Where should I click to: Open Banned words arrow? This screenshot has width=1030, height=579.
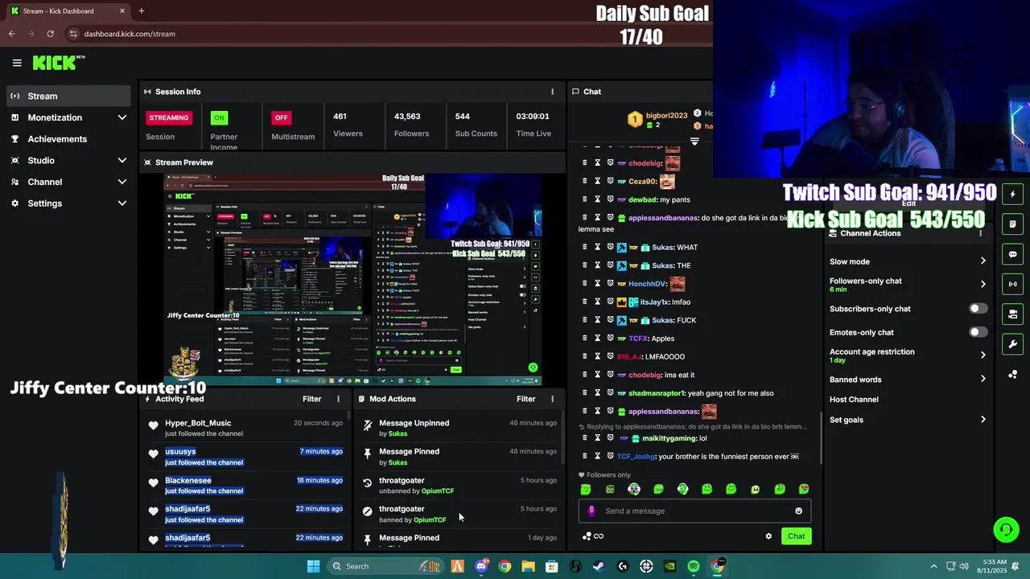pos(983,380)
